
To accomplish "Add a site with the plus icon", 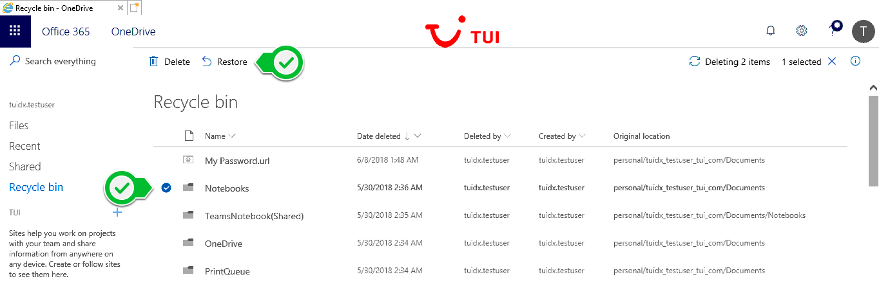I will (x=117, y=212).
